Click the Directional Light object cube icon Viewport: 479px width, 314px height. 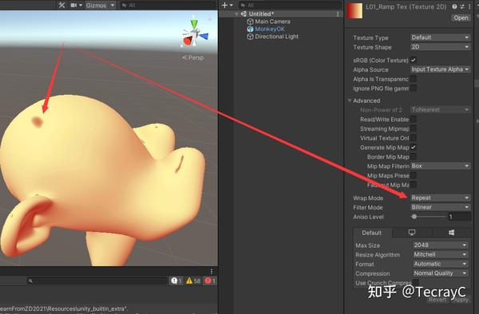[x=250, y=37]
